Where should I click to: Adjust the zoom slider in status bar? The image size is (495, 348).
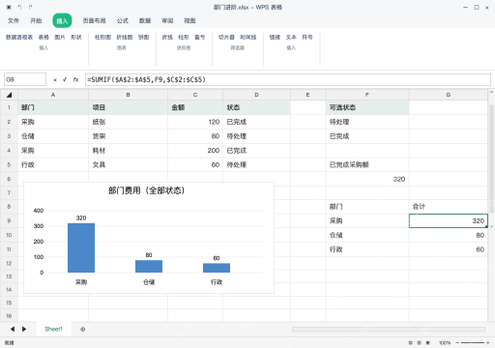[473, 343]
